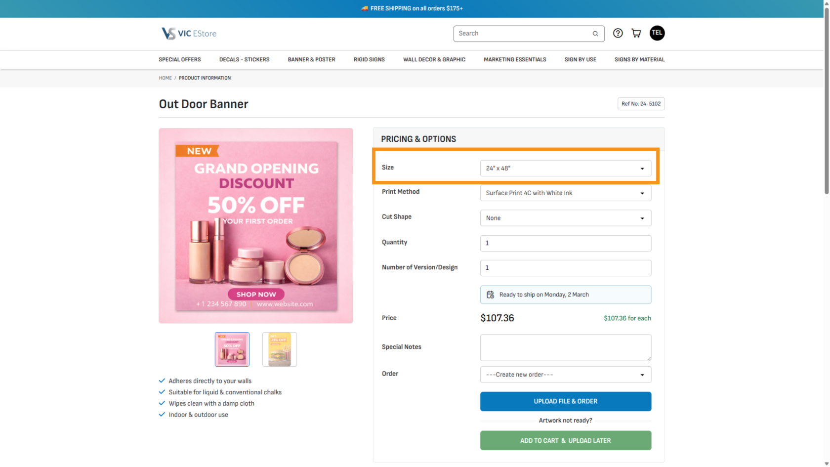Select the pink cosmetics banner thumbnail
Screen dimensions: 830x467
[232, 349]
